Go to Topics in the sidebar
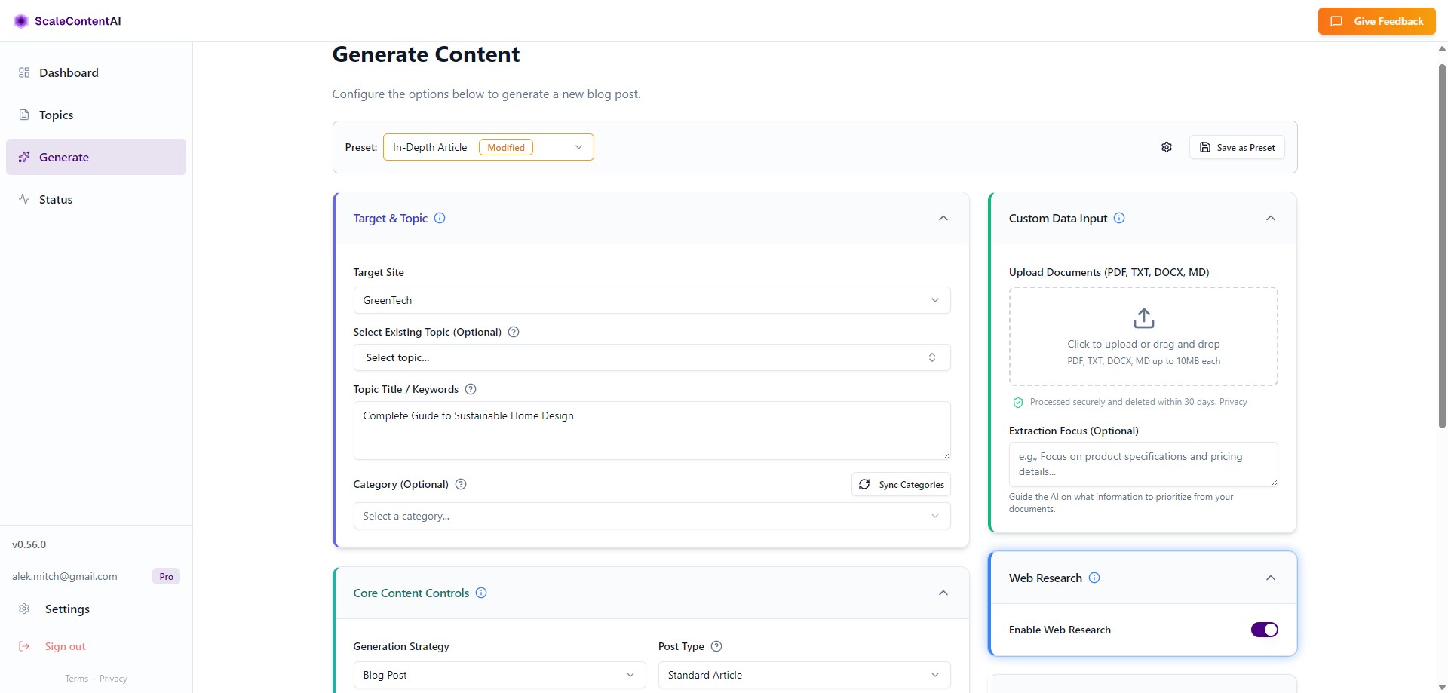The width and height of the screenshot is (1448, 693). pyautogui.click(x=56, y=115)
